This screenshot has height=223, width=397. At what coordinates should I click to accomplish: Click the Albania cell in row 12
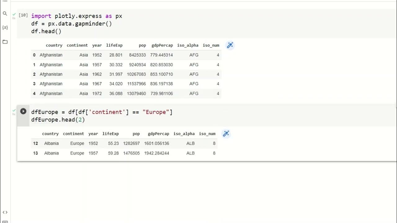(x=51, y=143)
